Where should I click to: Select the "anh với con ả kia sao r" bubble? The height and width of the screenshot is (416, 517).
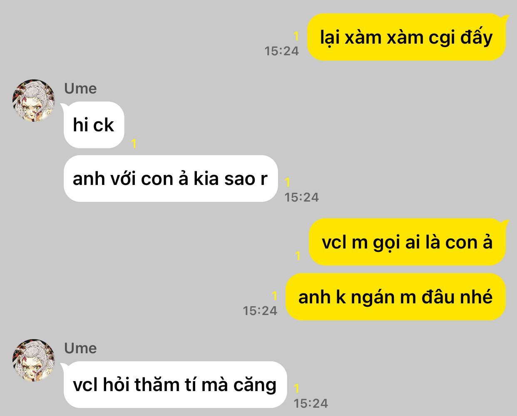pos(170,179)
